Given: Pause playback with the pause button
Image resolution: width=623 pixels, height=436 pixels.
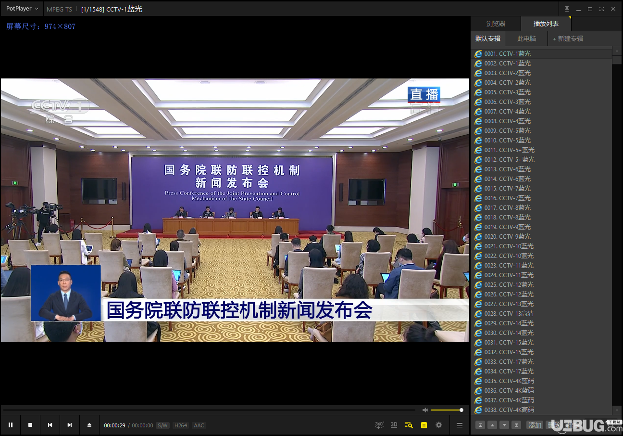Looking at the screenshot, I should [10, 425].
